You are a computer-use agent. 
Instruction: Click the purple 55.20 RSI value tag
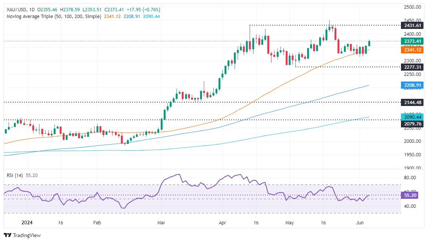point(410,195)
